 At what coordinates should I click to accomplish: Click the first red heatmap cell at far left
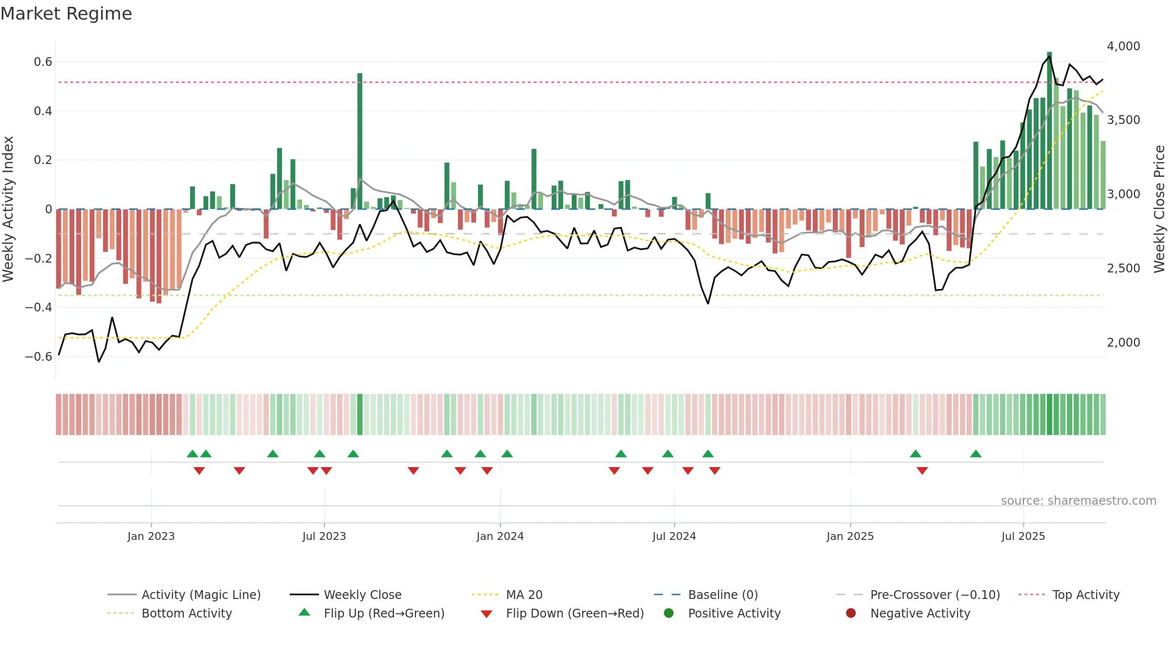pos(59,414)
